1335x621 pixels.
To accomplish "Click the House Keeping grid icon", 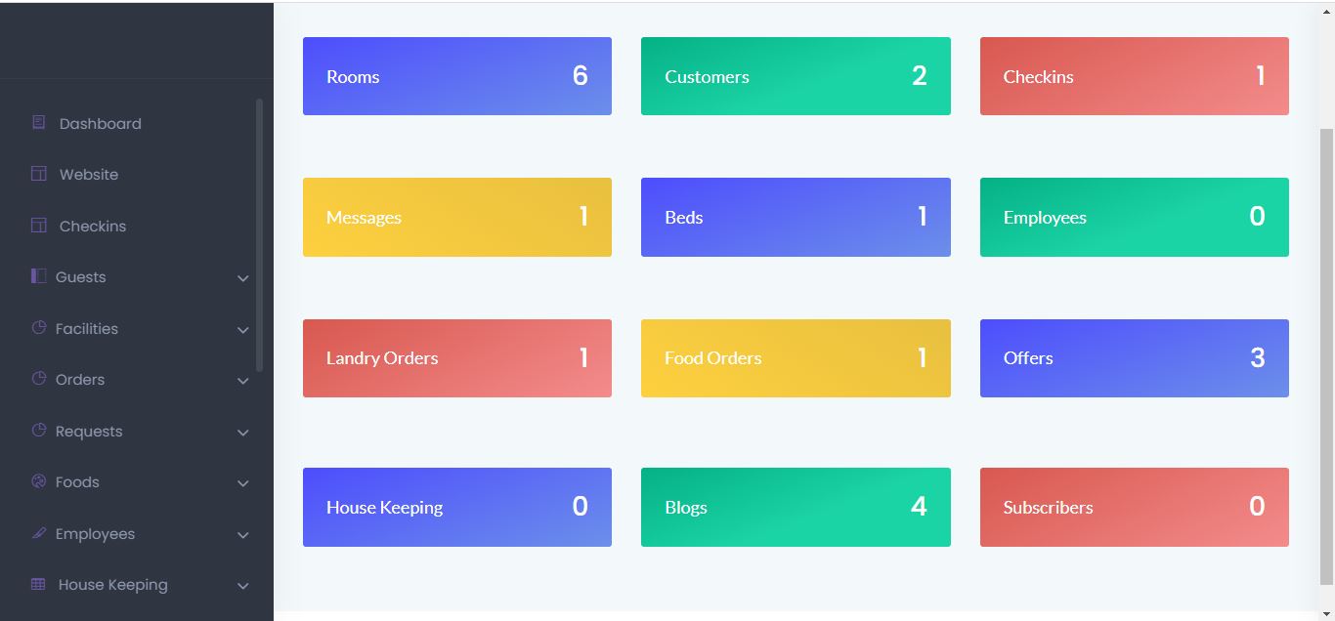I will pos(39,584).
